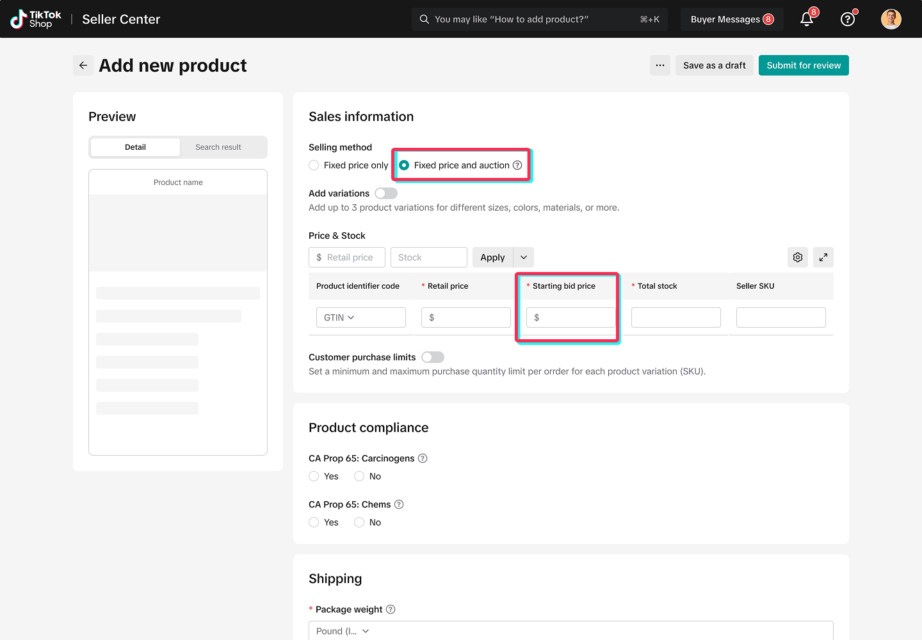
Task: Show help for Package weight
Action: point(391,609)
